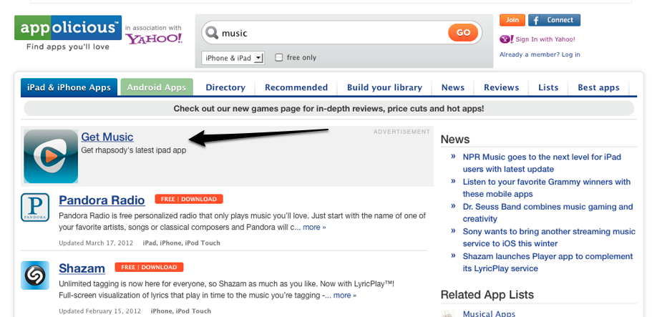Click the iPad, iPhone, iPod Touch text
The height and width of the screenshot is (317, 652).
181,243
